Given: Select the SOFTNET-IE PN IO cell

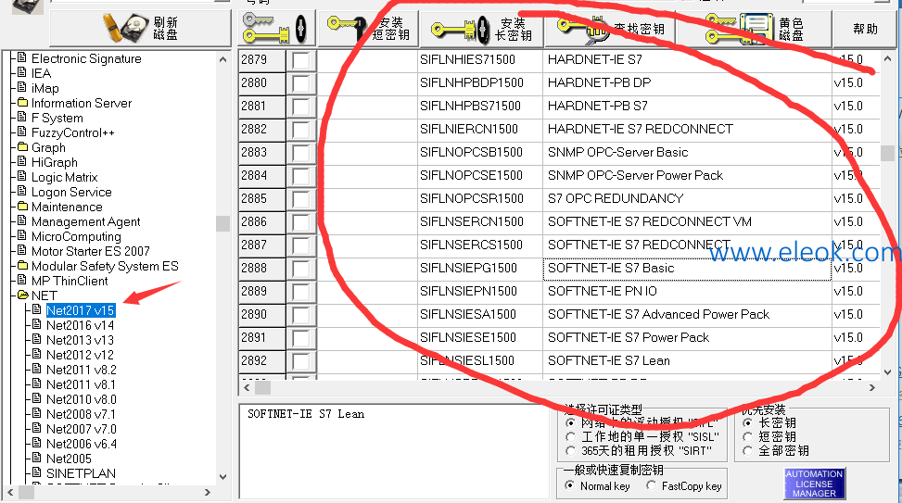Looking at the screenshot, I should click(x=687, y=292).
